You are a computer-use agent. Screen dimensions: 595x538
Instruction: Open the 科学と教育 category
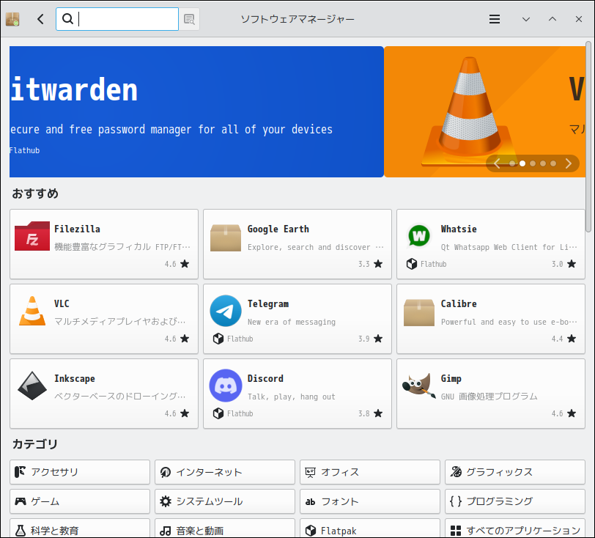tap(80, 528)
